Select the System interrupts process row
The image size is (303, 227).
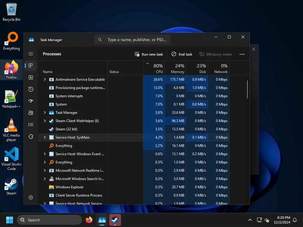134,96
